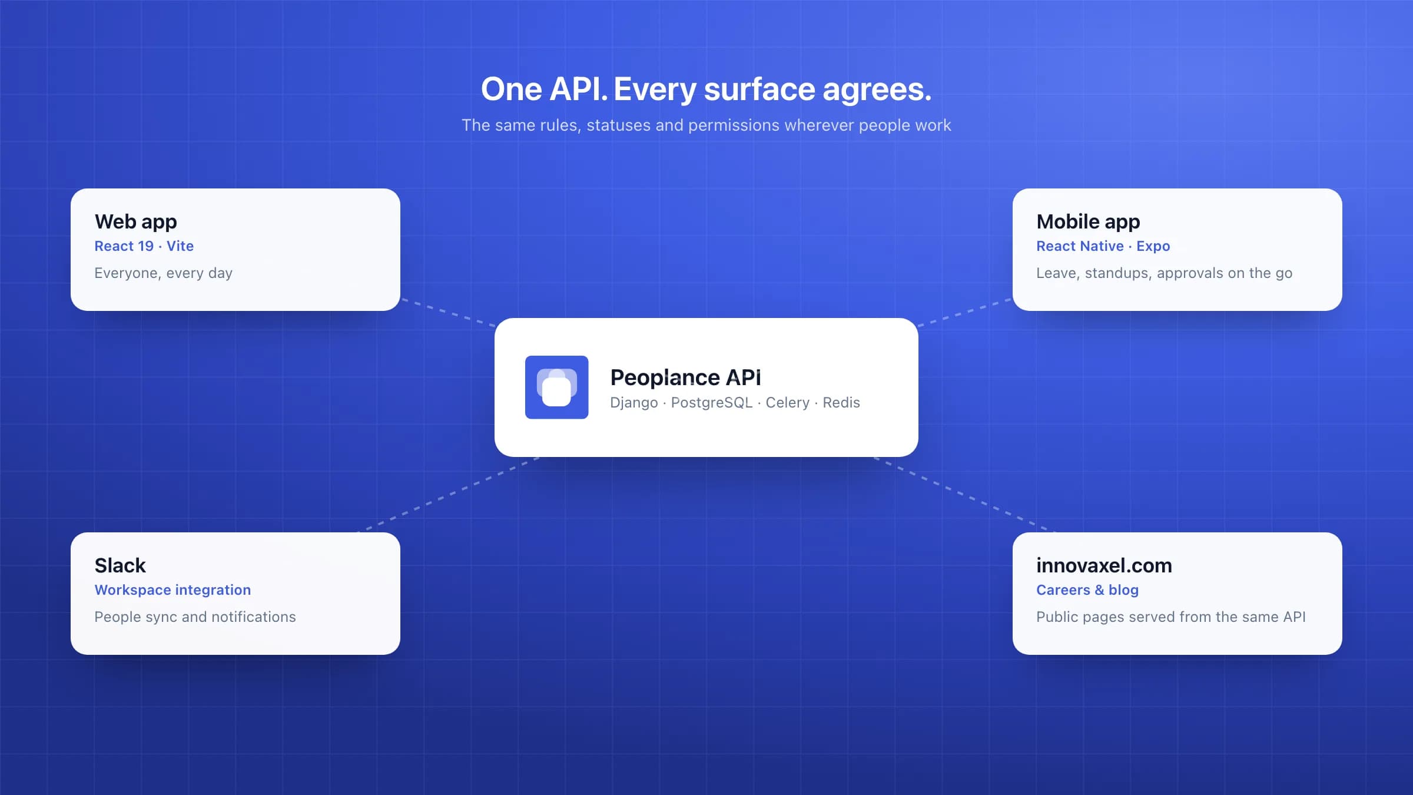This screenshot has width=1413, height=795.
Task: Click the 'Peoplance API' title
Action: pyautogui.click(x=686, y=377)
